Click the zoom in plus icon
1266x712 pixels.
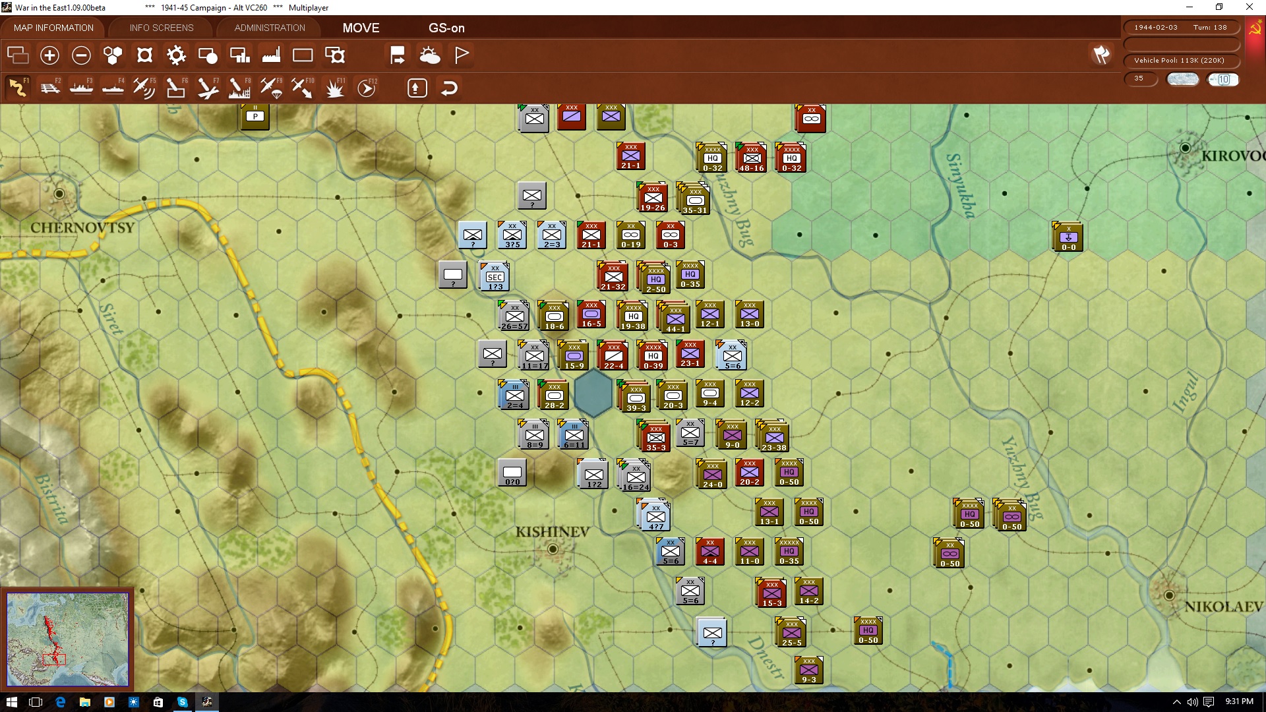[x=49, y=55]
